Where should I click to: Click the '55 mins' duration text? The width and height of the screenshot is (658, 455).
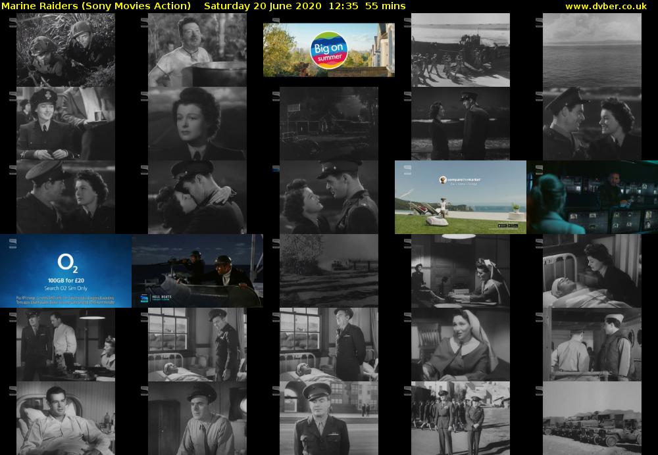click(x=385, y=6)
